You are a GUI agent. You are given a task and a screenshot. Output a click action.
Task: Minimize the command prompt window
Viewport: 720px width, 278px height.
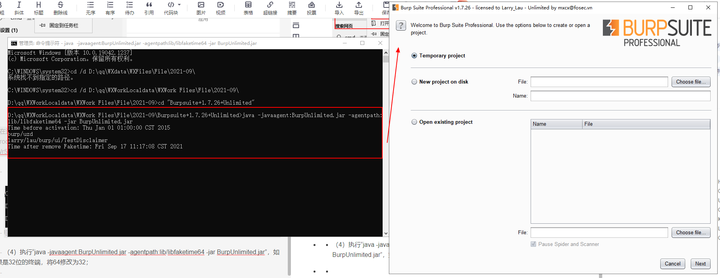[x=345, y=43]
